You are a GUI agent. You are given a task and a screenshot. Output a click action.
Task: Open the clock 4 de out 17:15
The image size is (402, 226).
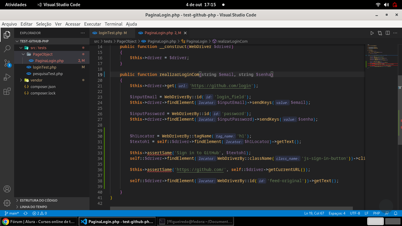(x=201, y=5)
